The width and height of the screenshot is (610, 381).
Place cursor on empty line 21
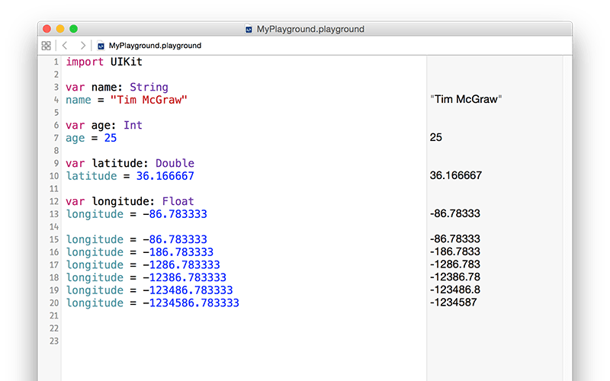[243, 315]
